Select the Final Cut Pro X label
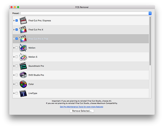The image size is (164, 128). click(36, 29)
